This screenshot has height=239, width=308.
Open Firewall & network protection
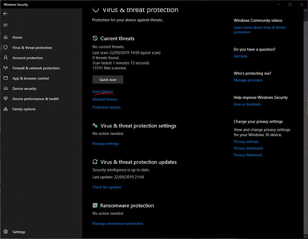(x=36, y=68)
